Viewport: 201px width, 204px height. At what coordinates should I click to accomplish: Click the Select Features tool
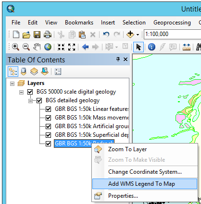(109, 47)
